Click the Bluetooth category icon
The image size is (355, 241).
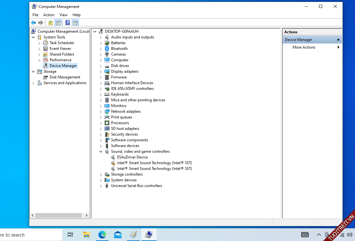107,49
